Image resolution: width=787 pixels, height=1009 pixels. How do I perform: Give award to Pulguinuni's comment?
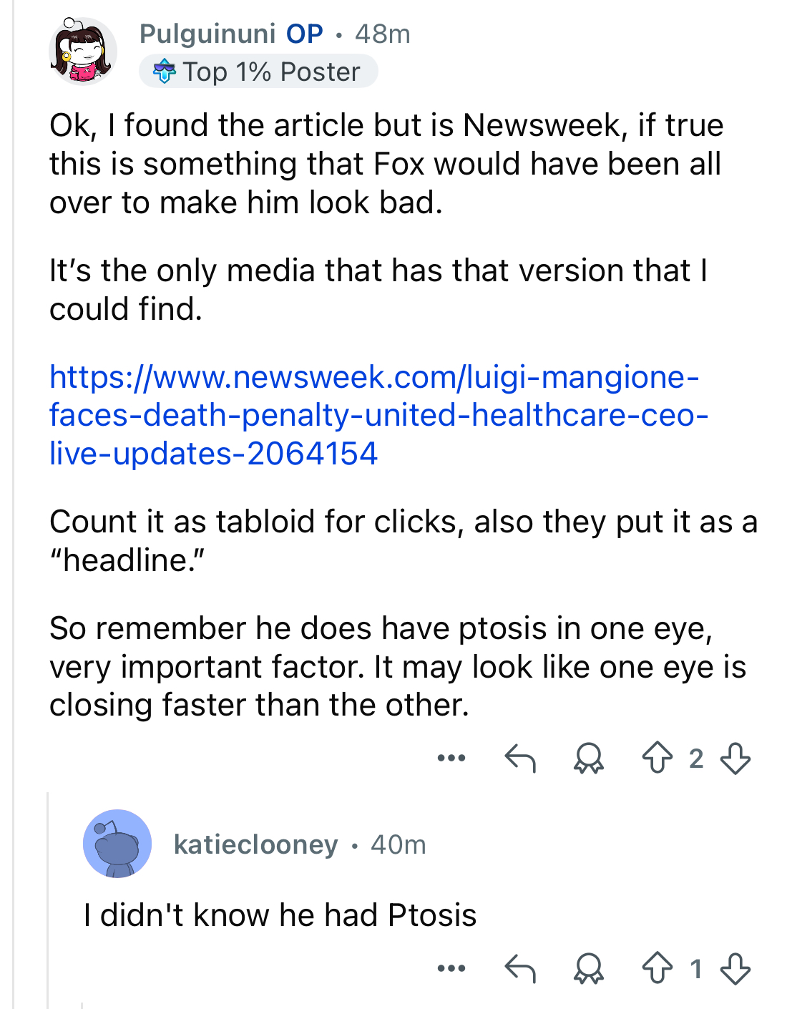pyautogui.click(x=589, y=758)
